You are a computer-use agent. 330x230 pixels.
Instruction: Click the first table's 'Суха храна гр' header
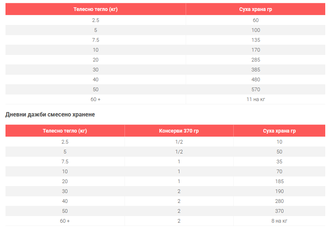pyautogui.click(x=255, y=9)
